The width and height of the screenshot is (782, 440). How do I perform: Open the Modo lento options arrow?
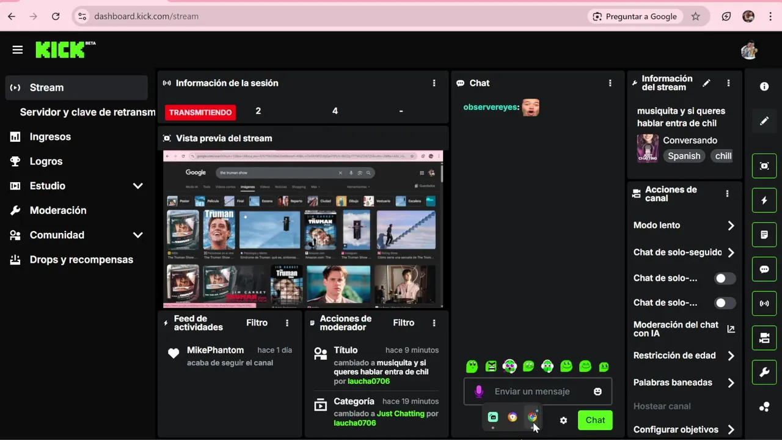pyautogui.click(x=731, y=226)
